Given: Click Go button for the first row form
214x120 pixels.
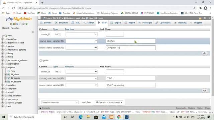Looking at the screenshot, I should (x=205, y=53).
